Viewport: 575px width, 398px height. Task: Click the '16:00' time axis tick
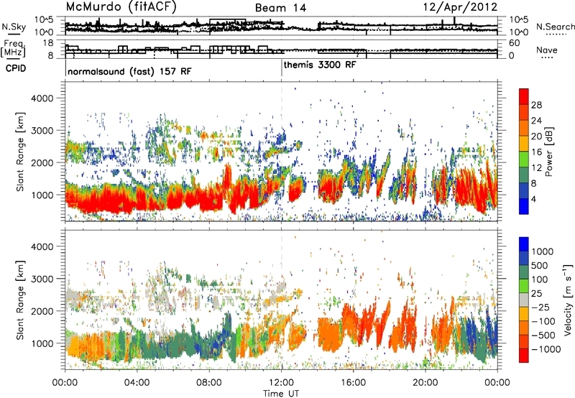click(x=354, y=382)
